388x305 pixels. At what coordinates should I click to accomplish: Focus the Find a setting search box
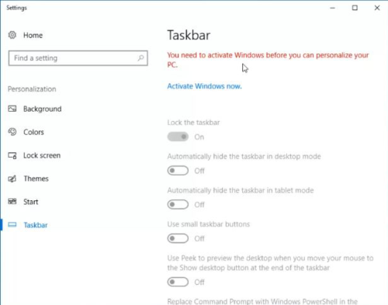click(78, 58)
